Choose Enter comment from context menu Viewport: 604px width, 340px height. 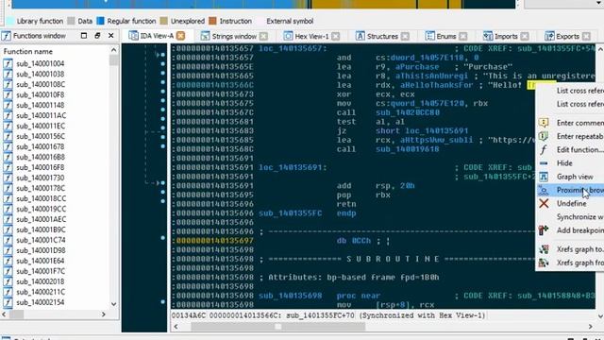570,123
